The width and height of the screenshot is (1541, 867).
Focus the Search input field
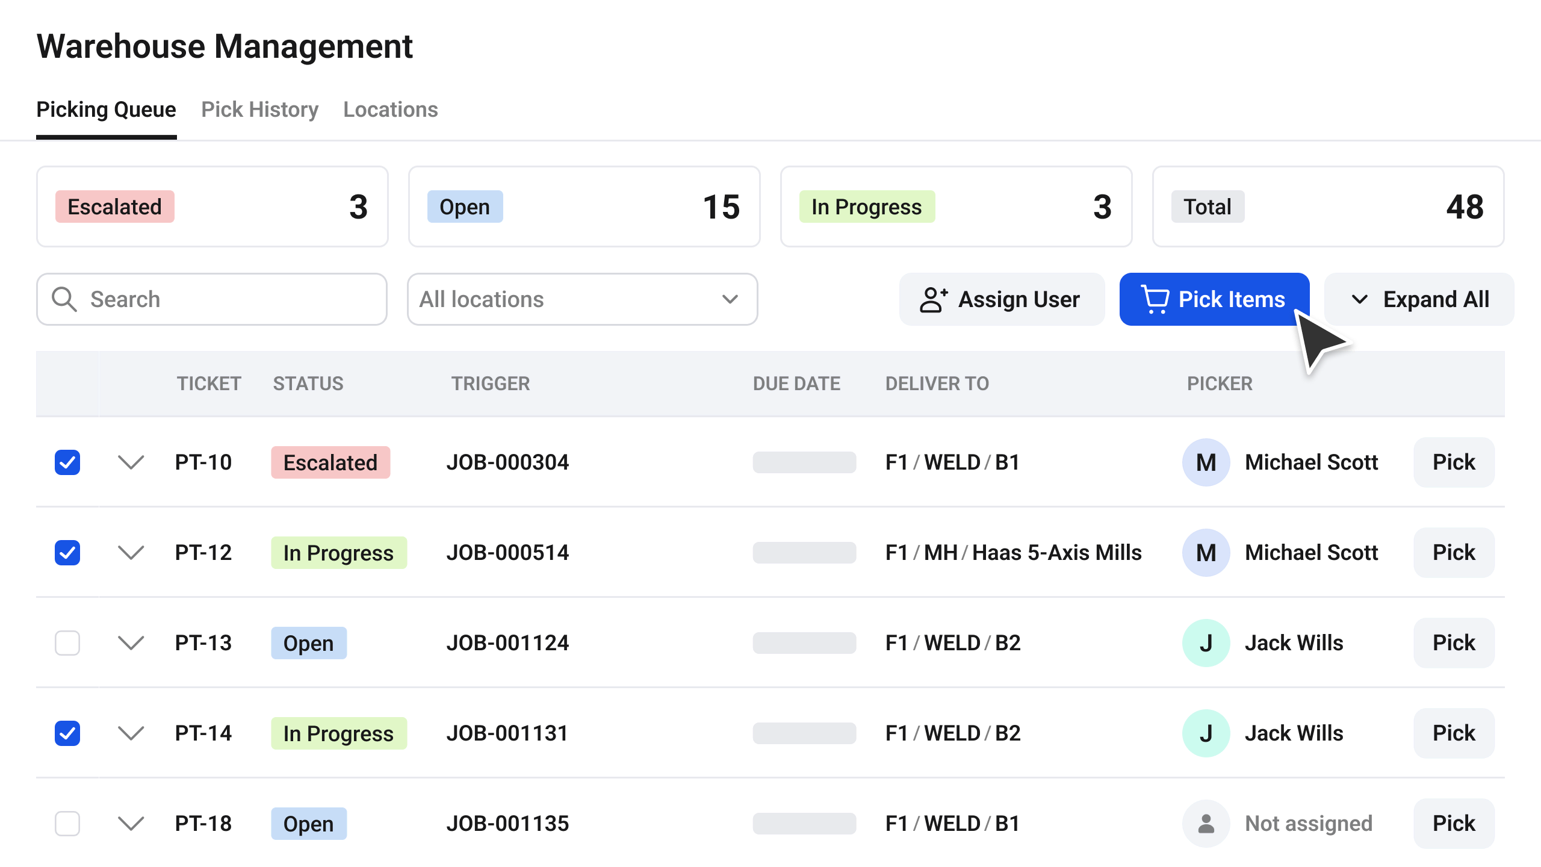point(212,299)
